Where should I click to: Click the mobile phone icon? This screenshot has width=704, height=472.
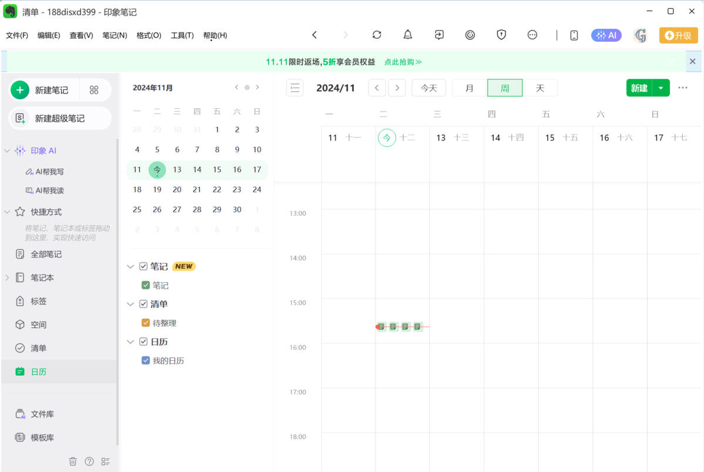(x=574, y=35)
